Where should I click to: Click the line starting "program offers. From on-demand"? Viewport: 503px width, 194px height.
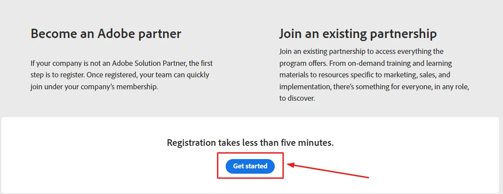click(365, 63)
